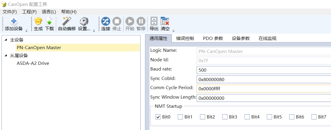Click the Stop (停止) toolbar icon
Viewport: 331px width, 130px height.
point(117,21)
